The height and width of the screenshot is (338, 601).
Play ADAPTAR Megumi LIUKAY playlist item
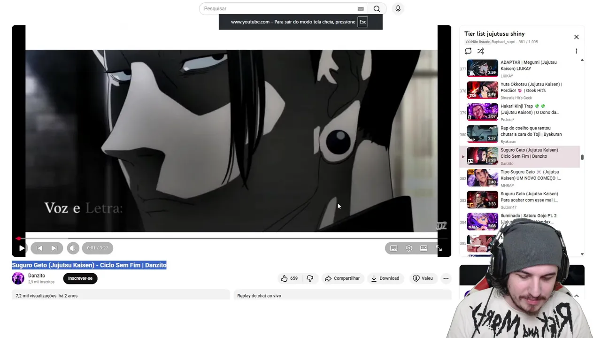pos(519,69)
